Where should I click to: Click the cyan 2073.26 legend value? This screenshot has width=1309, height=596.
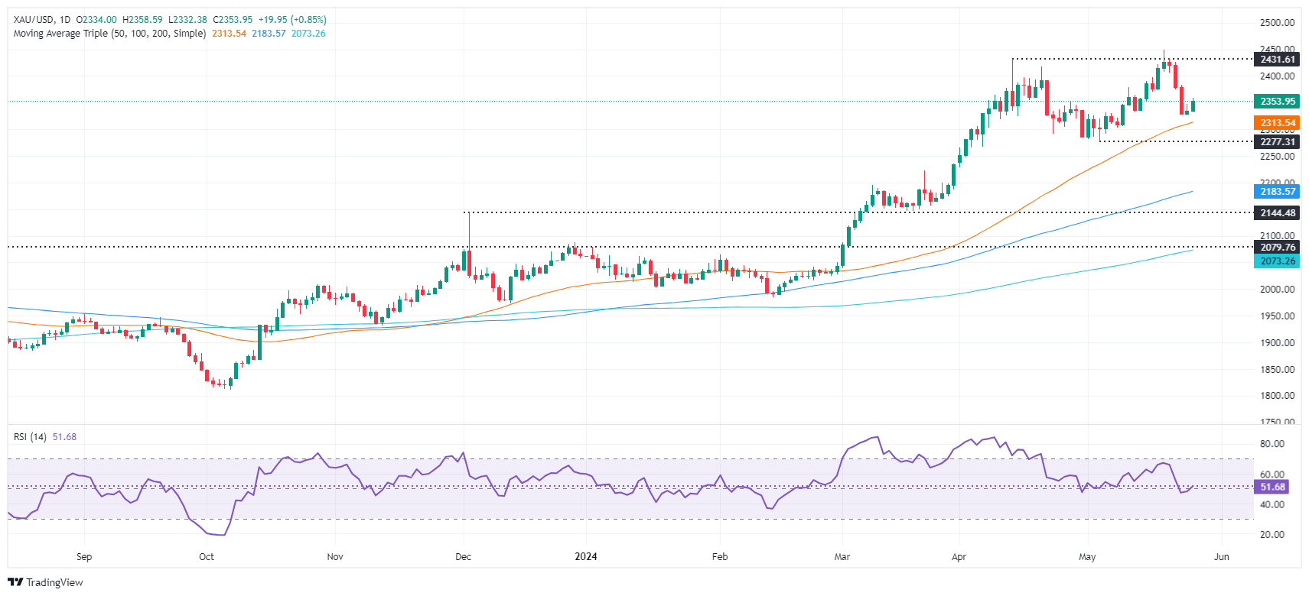pos(308,34)
